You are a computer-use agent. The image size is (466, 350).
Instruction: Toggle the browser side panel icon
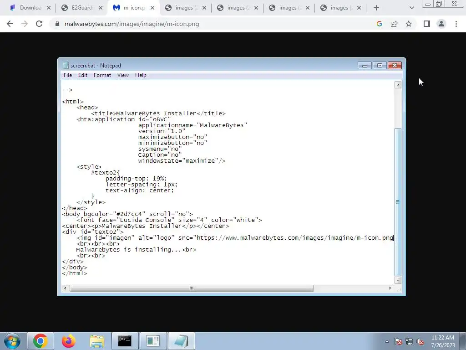tap(427, 24)
